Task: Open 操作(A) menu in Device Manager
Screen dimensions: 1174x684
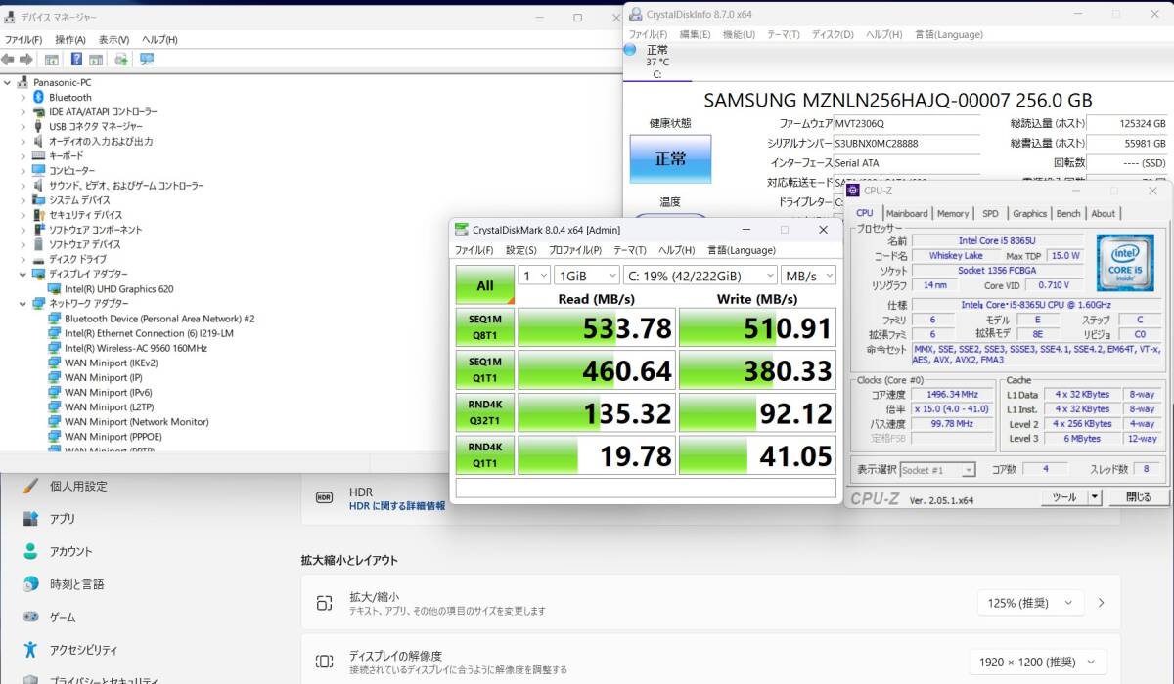Action: coord(70,40)
